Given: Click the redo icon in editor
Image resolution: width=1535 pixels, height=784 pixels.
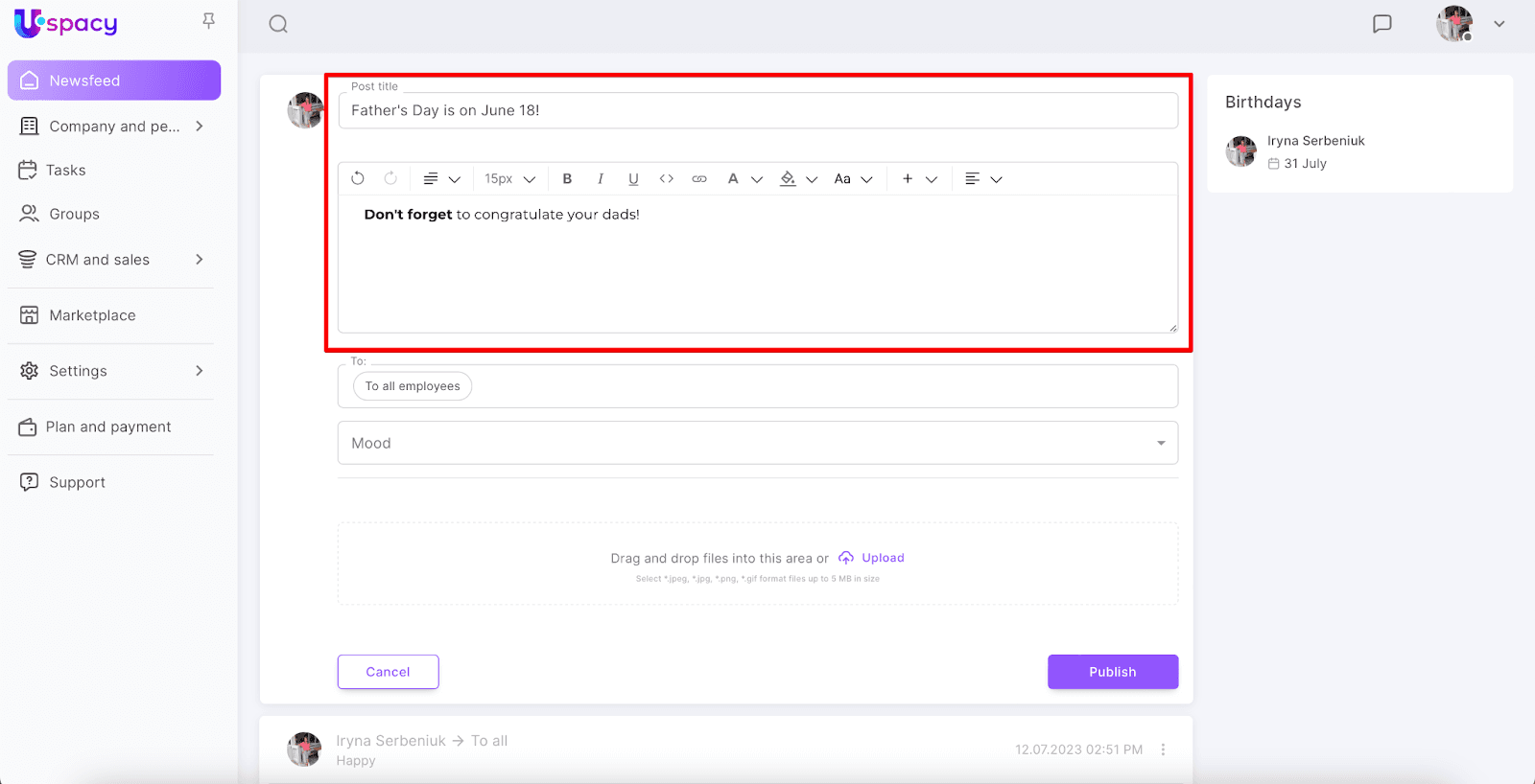Looking at the screenshot, I should (x=390, y=178).
